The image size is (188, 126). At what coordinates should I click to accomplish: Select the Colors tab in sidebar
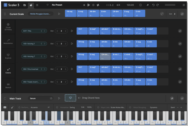tap(8, 71)
